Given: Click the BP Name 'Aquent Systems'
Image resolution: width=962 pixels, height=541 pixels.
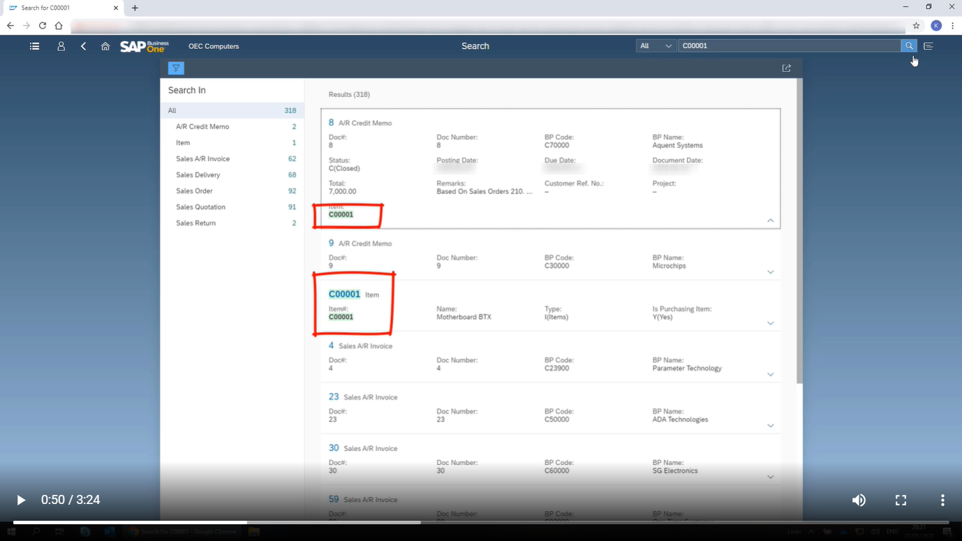Looking at the screenshot, I should (x=677, y=145).
